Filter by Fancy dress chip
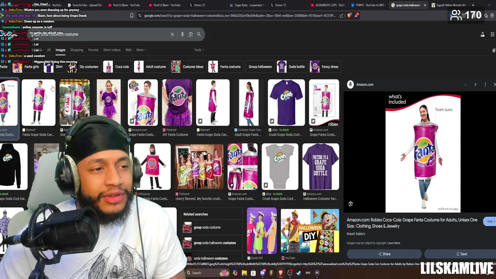The image size is (496, 279). [x=325, y=67]
